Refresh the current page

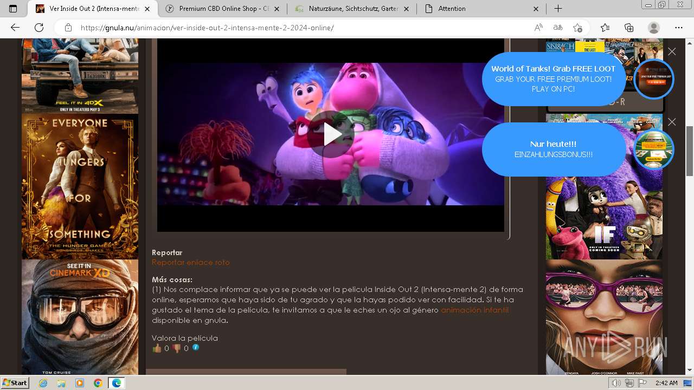(x=39, y=28)
